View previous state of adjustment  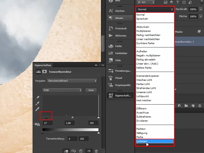(x=73, y=151)
